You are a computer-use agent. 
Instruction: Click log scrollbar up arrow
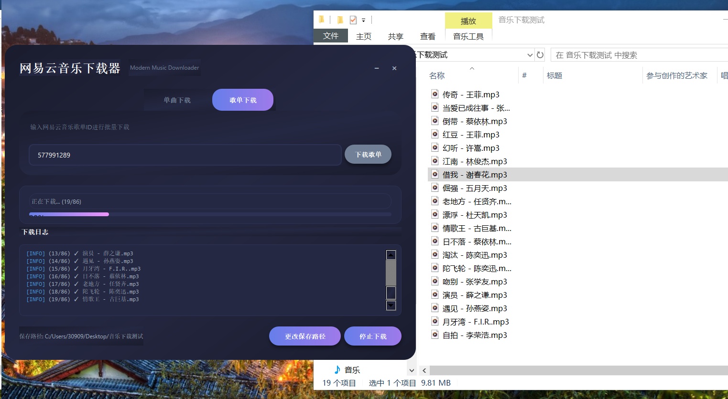click(x=391, y=254)
